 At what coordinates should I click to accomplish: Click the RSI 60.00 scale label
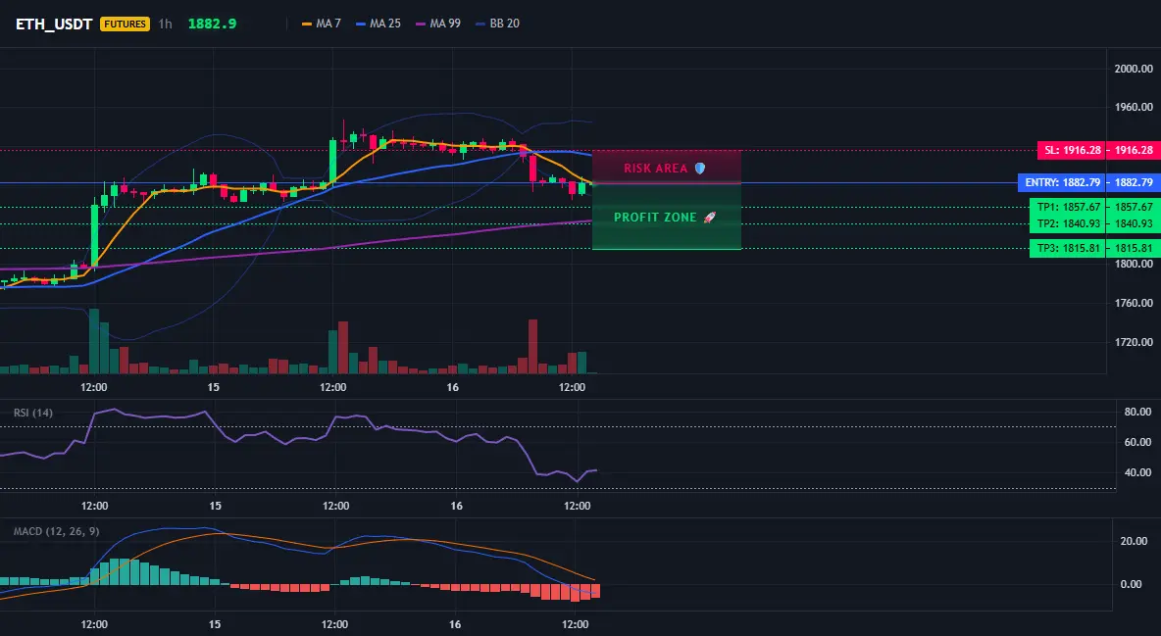point(1137,442)
